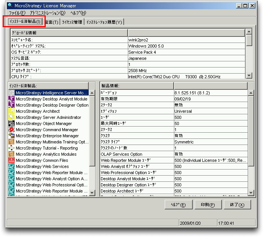
Task: Click the 印刷(P) print button
Action: [208, 205]
